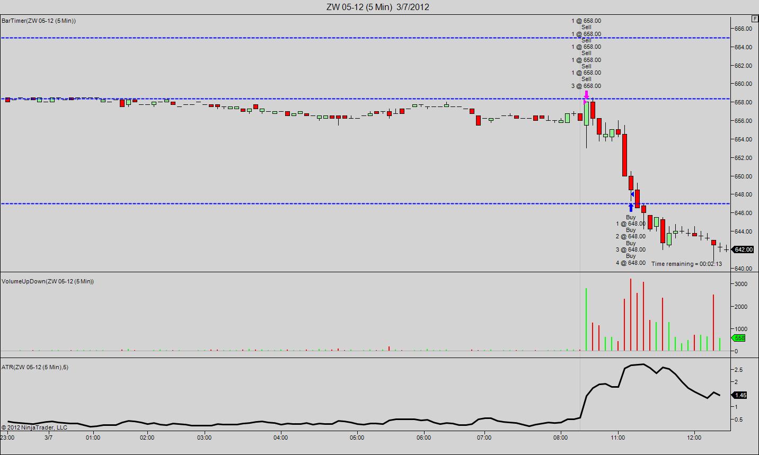Click the 640.00 price axis label

[743, 269]
